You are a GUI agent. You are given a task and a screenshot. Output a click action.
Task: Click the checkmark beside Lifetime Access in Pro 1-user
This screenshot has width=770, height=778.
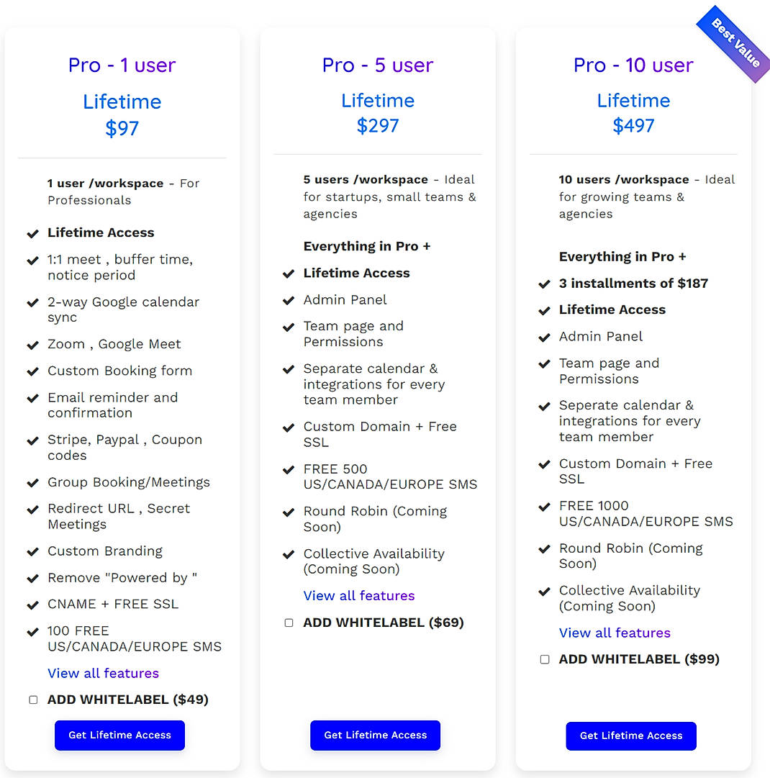pos(33,232)
